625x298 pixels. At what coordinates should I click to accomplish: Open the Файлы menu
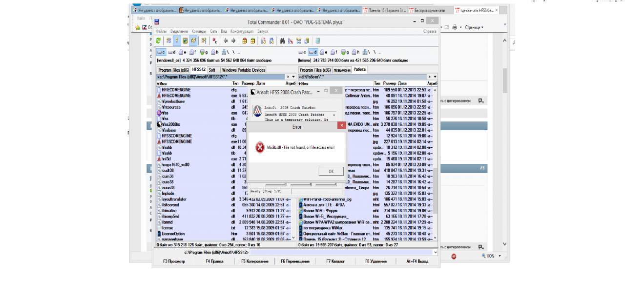click(x=161, y=31)
